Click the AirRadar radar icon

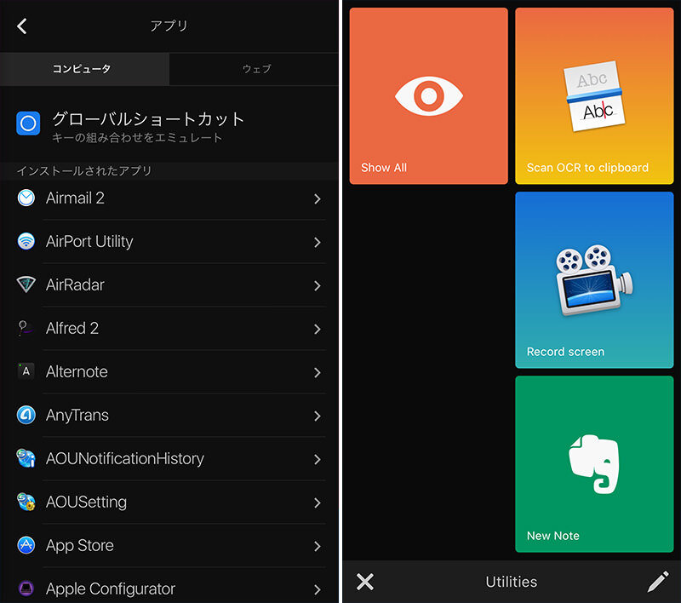(x=26, y=284)
